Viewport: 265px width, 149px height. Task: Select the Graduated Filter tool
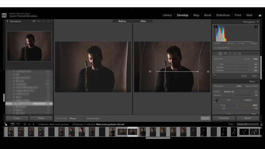point(230,54)
